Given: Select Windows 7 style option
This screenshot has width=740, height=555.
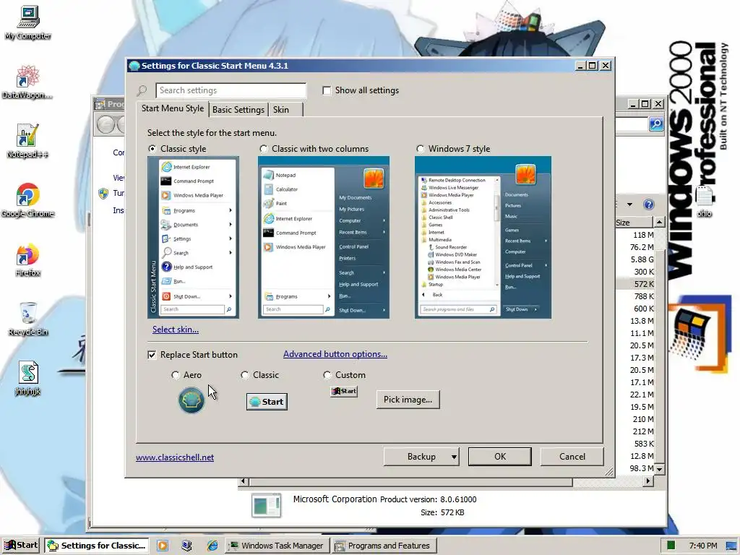Looking at the screenshot, I should tap(420, 149).
